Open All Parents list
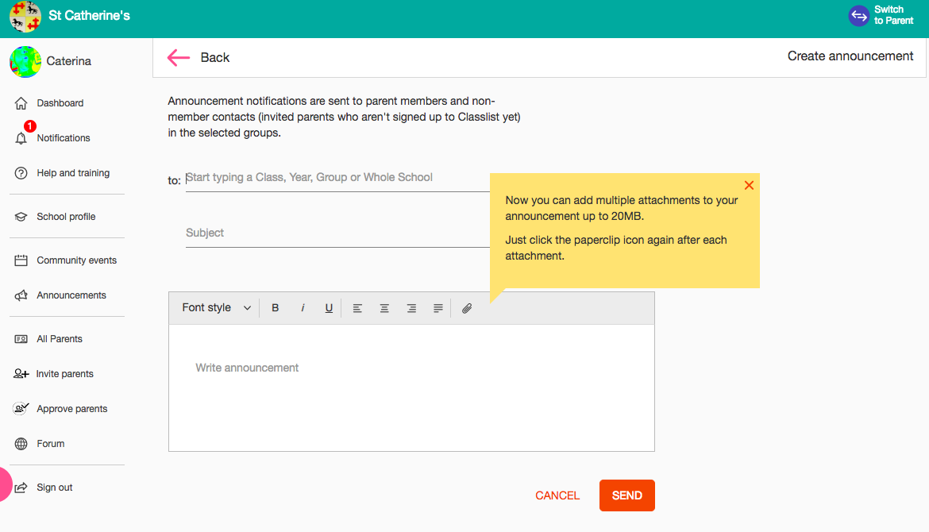 (x=60, y=339)
